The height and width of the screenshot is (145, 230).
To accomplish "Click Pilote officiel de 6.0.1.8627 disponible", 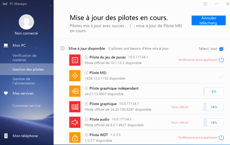I will (114, 125).
